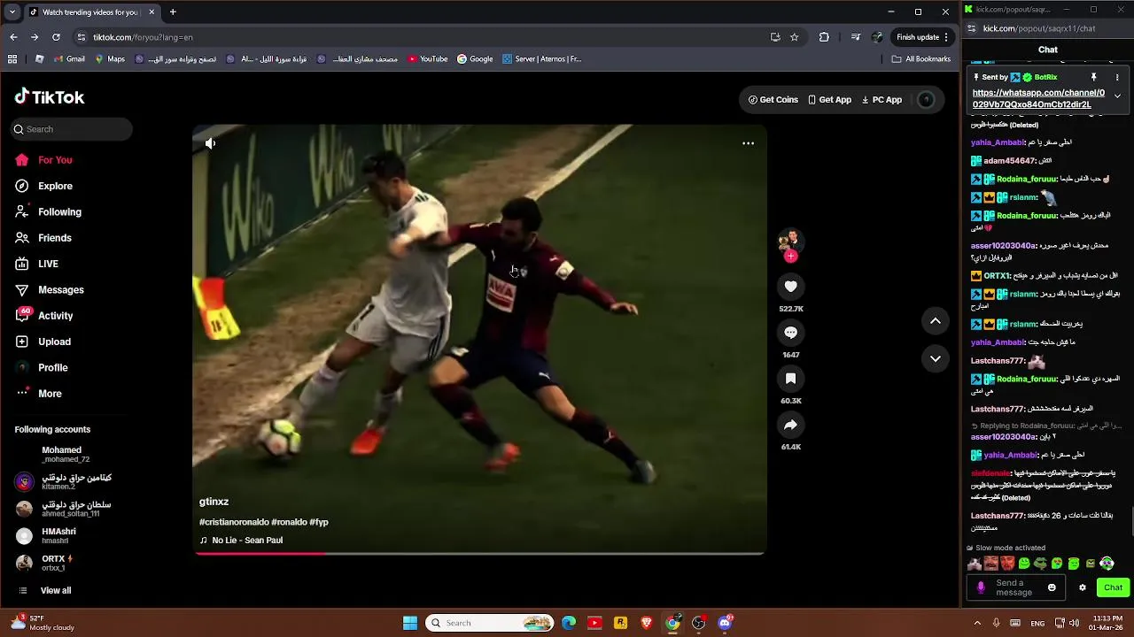The height and width of the screenshot is (637, 1134).
Task: Click the Finish update button
Action: click(923, 37)
